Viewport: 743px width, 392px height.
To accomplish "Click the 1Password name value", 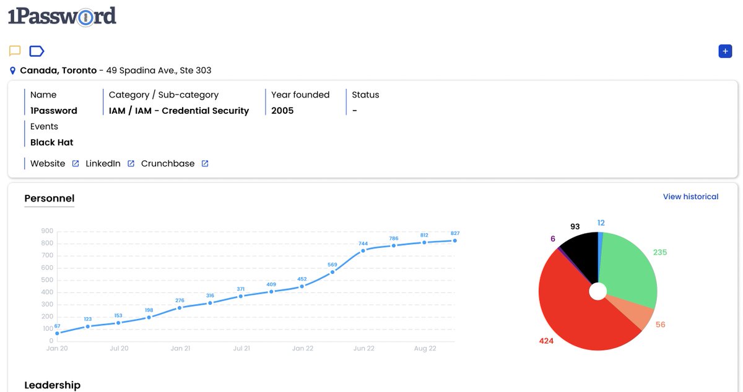I will pos(54,111).
